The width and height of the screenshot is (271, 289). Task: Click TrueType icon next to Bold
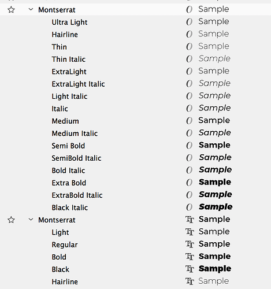[x=190, y=257]
